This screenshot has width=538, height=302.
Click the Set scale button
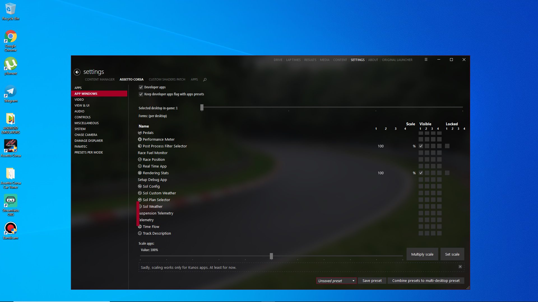pos(452,254)
